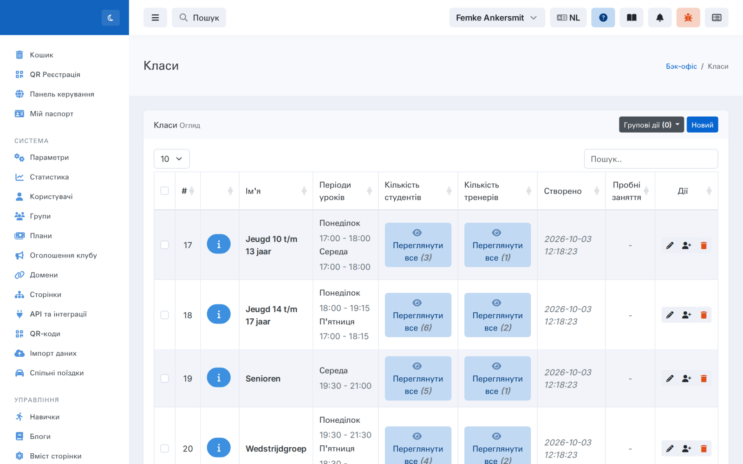Click the Новий button
This screenshot has width=743, height=464.
click(x=702, y=125)
